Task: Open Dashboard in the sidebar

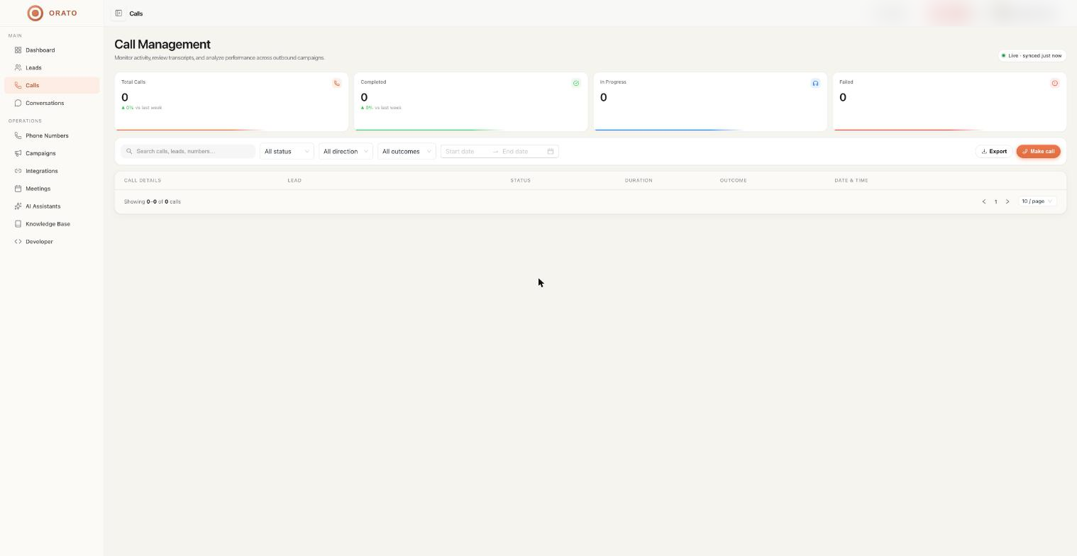Action: [x=52, y=50]
